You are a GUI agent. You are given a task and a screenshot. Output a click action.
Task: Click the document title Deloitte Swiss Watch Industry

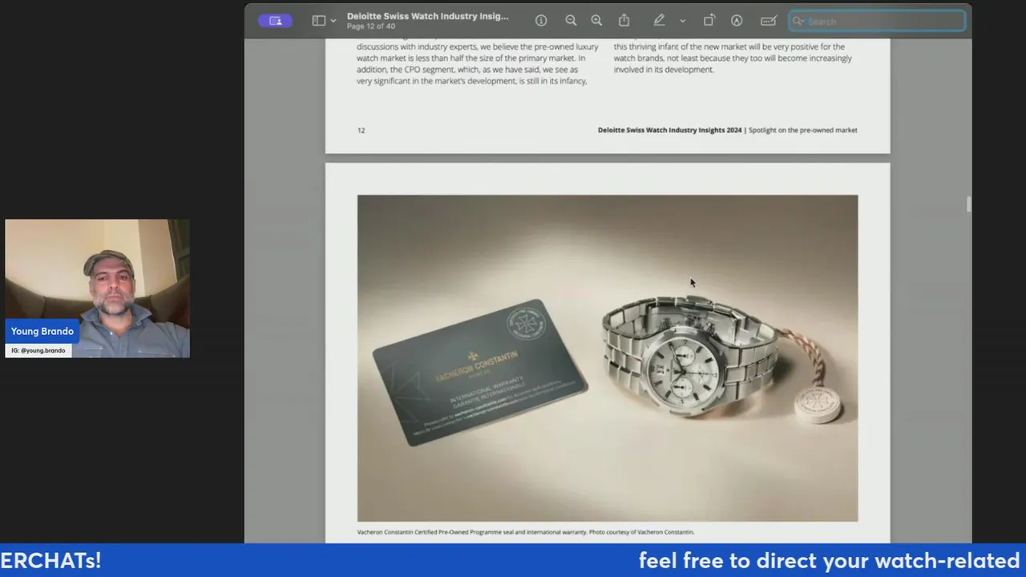427,16
